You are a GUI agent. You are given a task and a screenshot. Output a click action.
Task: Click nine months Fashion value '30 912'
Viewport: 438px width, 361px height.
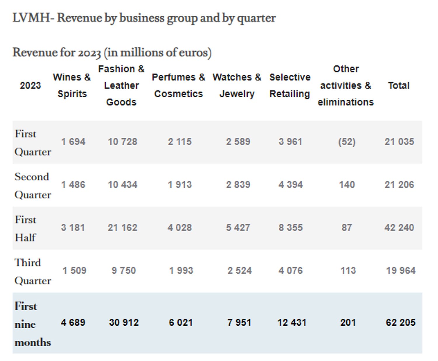(x=124, y=323)
